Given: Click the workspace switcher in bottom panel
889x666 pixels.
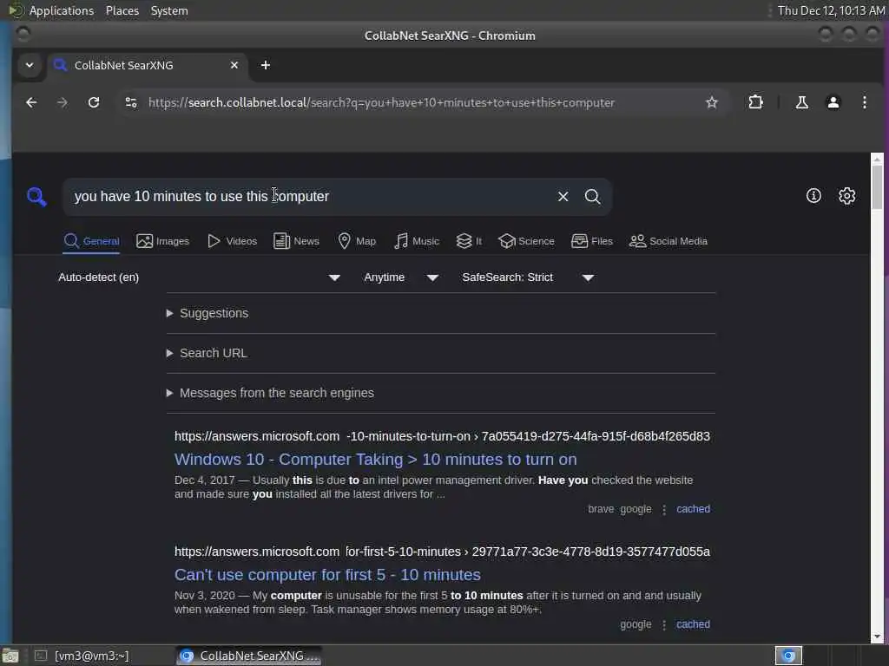Looking at the screenshot, I should coord(788,656).
